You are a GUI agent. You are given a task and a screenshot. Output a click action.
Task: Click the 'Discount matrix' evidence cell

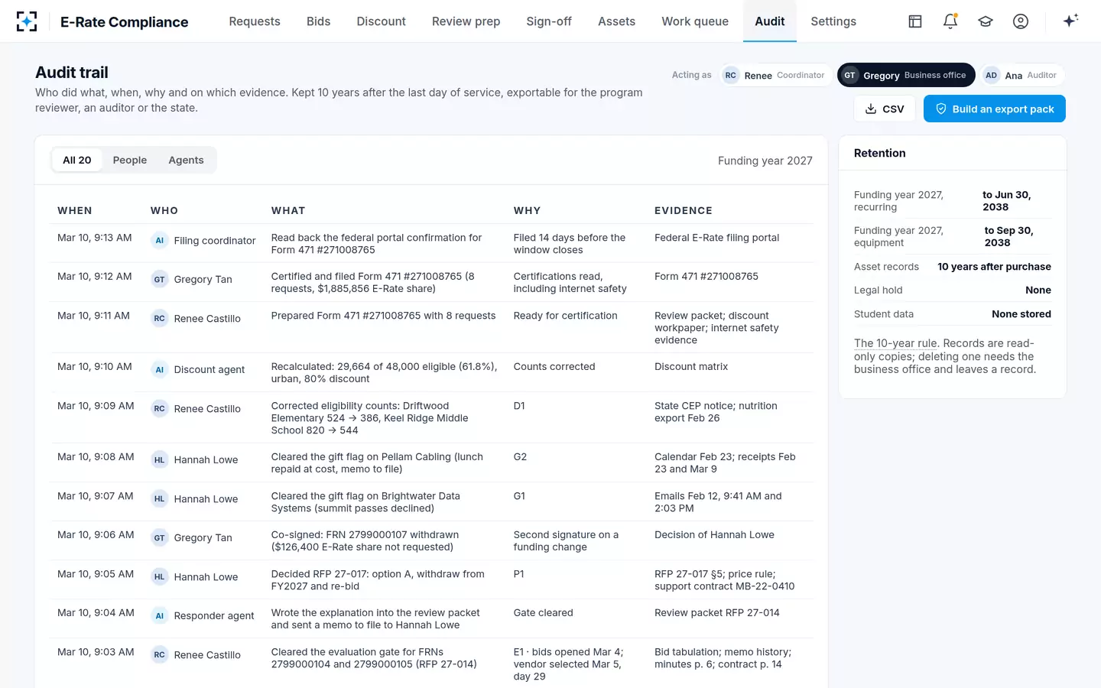pyautogui.click(x=691, y=366)
